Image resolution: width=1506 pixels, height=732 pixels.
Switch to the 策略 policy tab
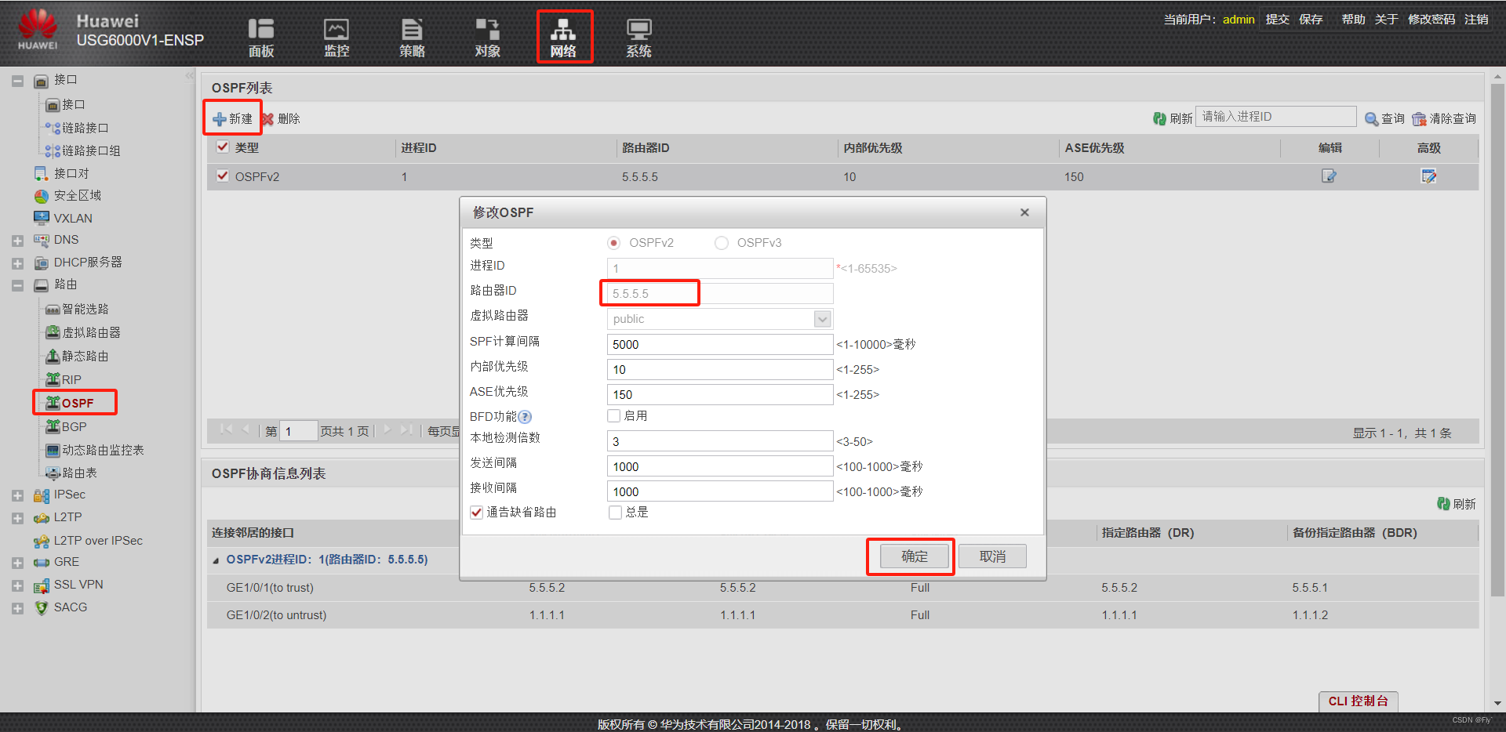pyautogui.click(x=412, y=37)
